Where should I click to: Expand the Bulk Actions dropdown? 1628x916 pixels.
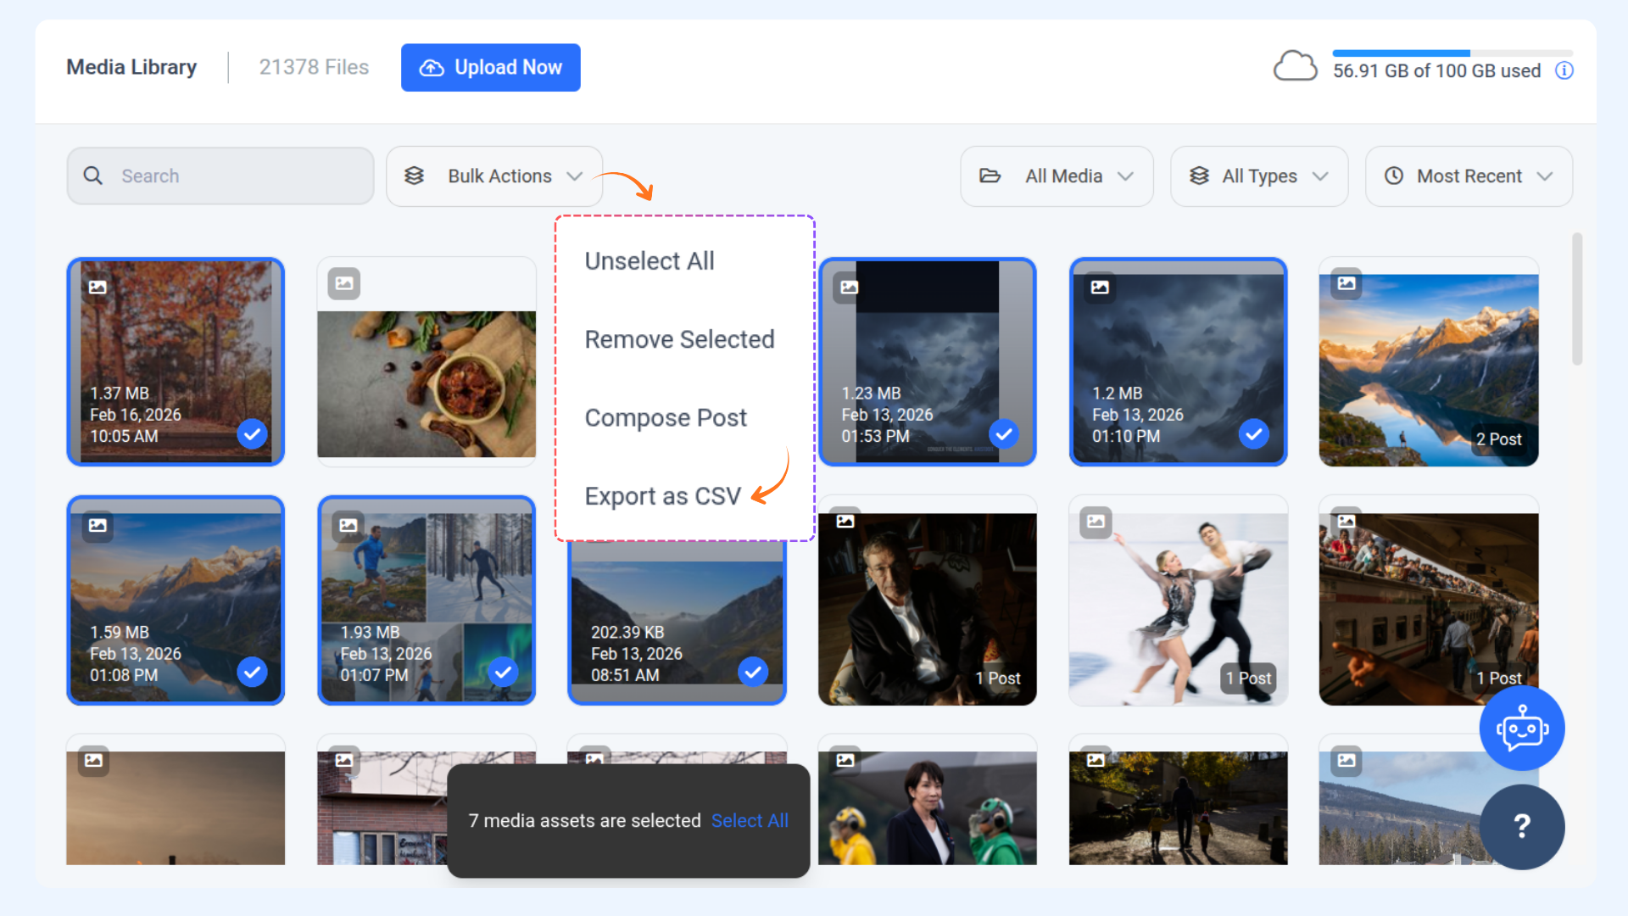tap(494, 176)
